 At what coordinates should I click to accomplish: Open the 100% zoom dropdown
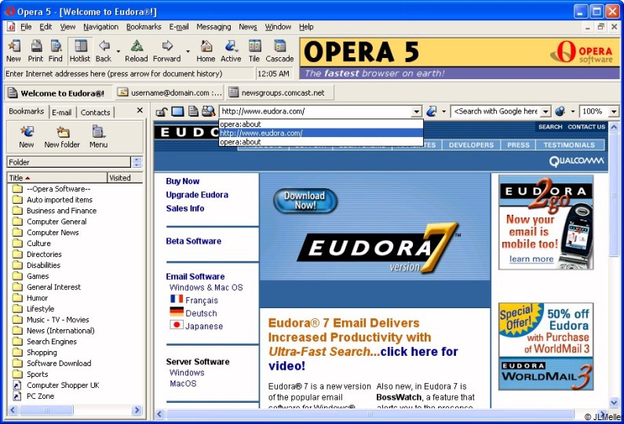614,111
